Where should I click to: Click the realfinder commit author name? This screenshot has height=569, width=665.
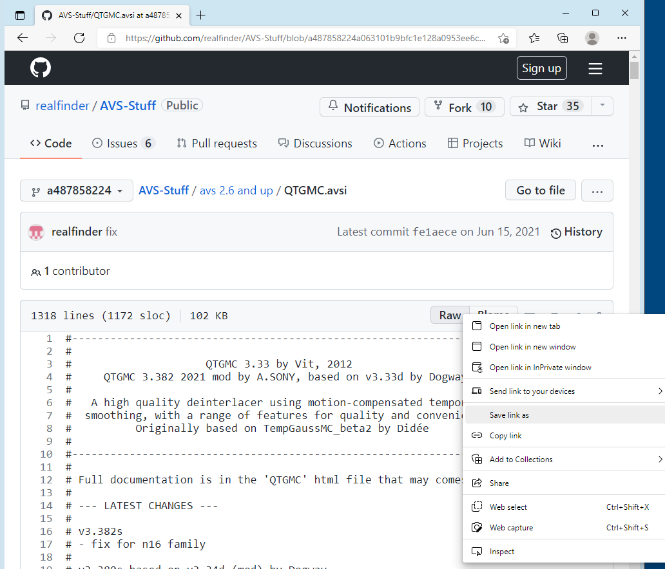coord(77,232)
